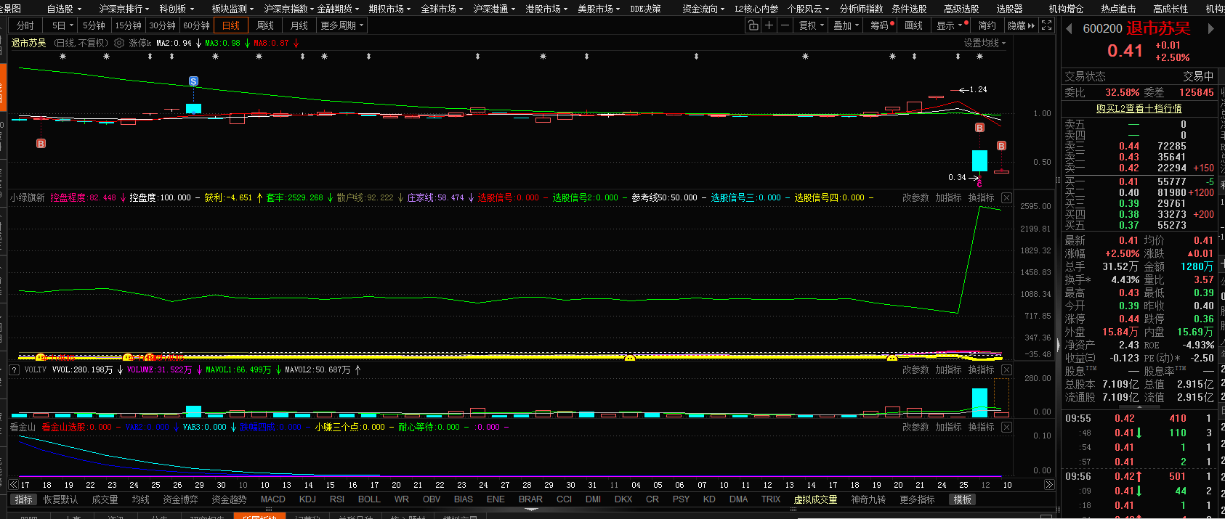Click 恢复默认 to restore default indicators
This screenshot has height=519, width=1225.
pyautogui.click(x=60, y=499)
